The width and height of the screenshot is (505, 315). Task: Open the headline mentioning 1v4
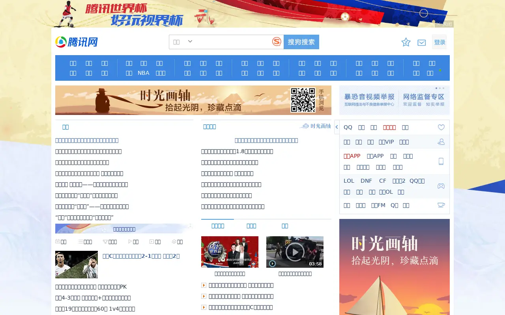(x=95, y=309)
